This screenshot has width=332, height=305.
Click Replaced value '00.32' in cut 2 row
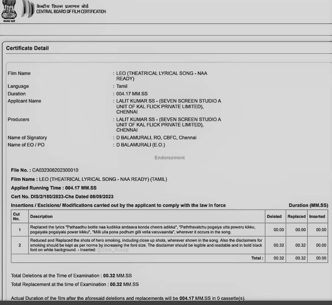point(301,245)
